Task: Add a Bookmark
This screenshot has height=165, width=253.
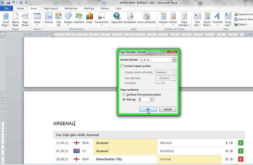Action: point(130,18)
